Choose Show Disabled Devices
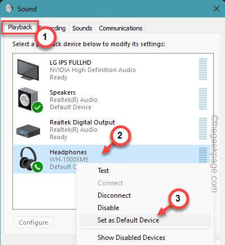 [x=131, y=238]
